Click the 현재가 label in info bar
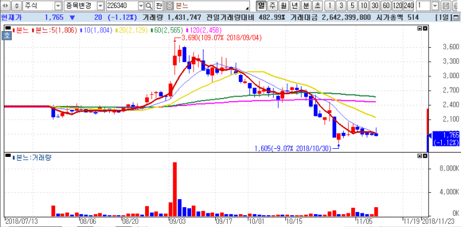The height and width of the screenshot is (227, 461). pos(11,17)
